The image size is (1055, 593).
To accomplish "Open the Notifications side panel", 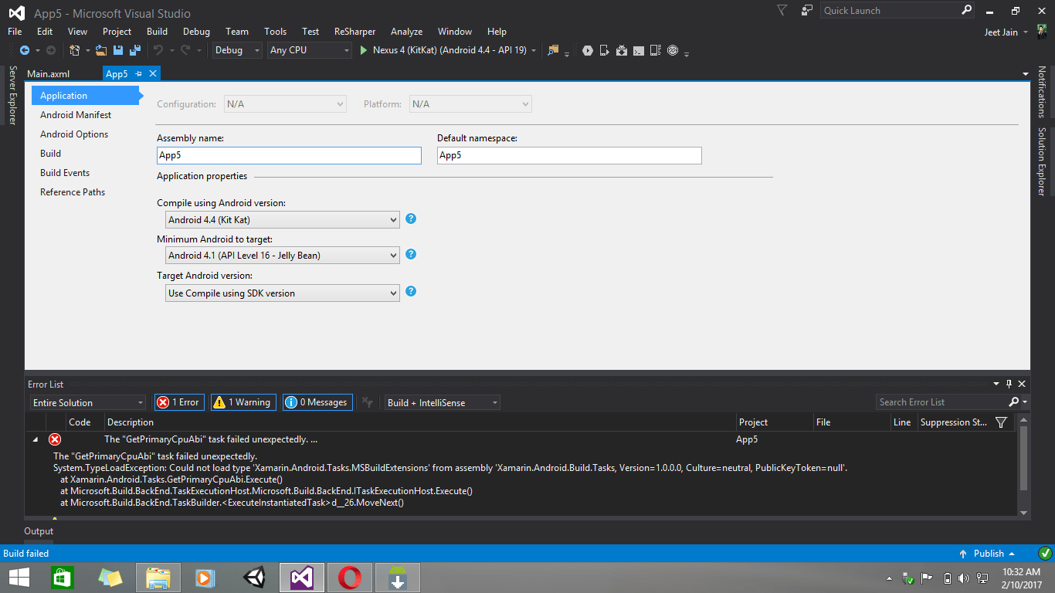I will 1042,92.
